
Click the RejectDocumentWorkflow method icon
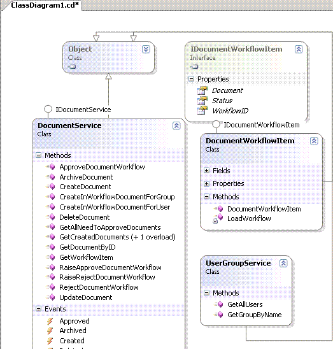point(50,287)
